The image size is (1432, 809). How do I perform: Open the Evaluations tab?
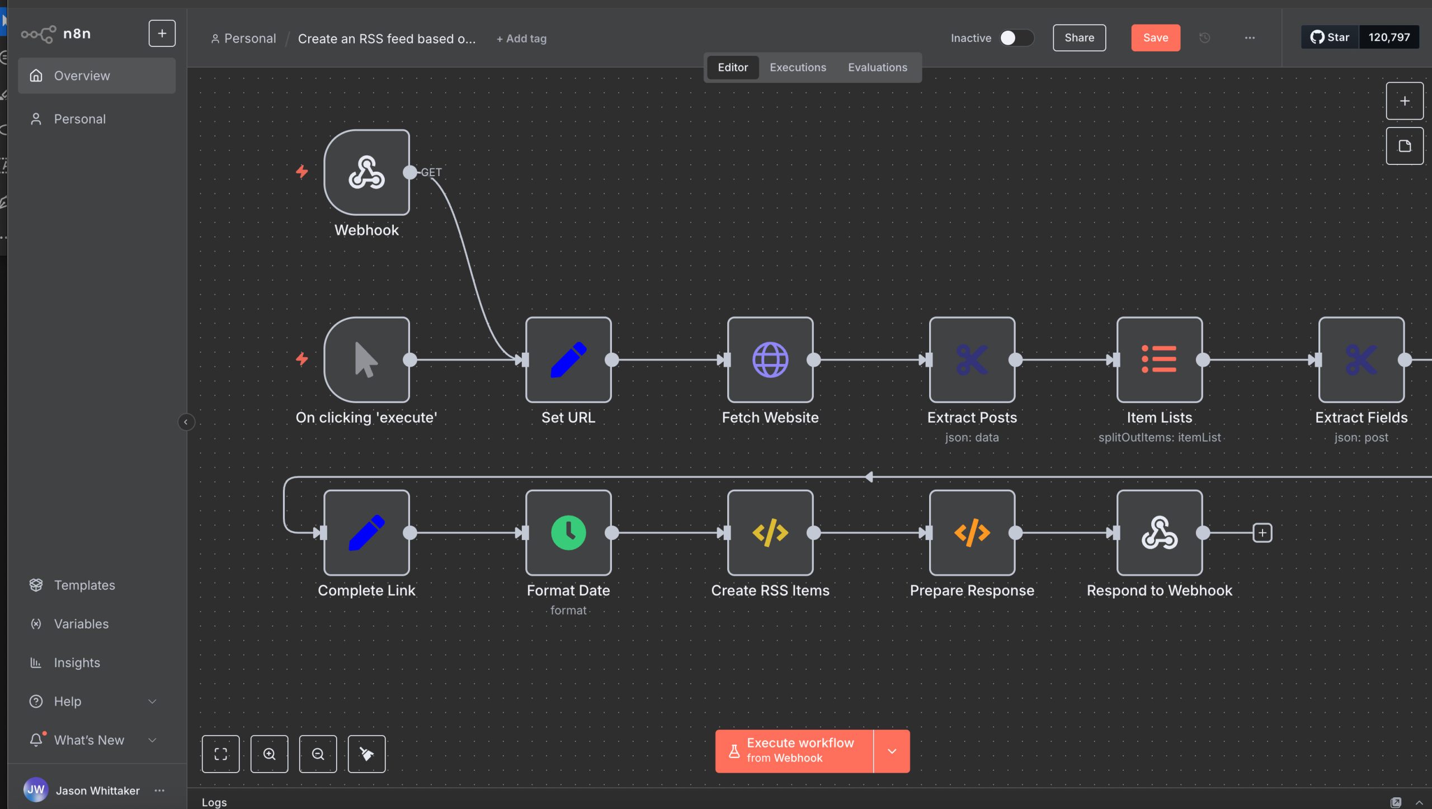click(877, 67)
